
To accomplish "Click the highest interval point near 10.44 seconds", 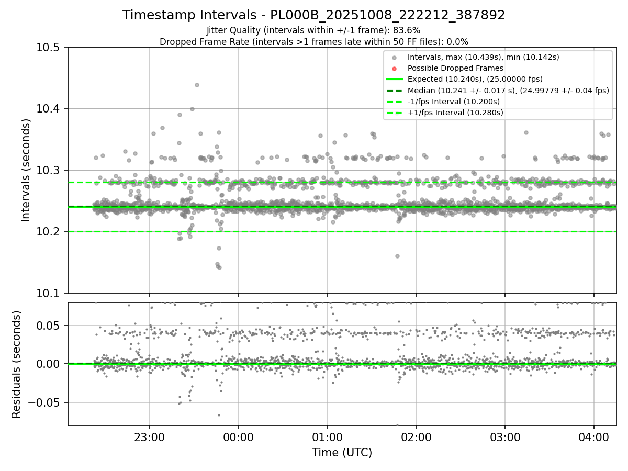I will (197, 85).
